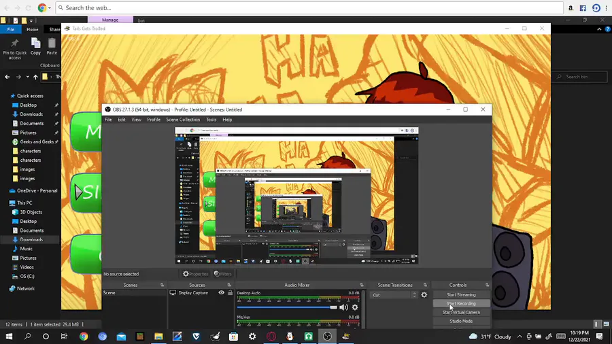Go up one folder in Explorer
The width and height of the screenshot is (612, 344).
[x=35, y=77]
